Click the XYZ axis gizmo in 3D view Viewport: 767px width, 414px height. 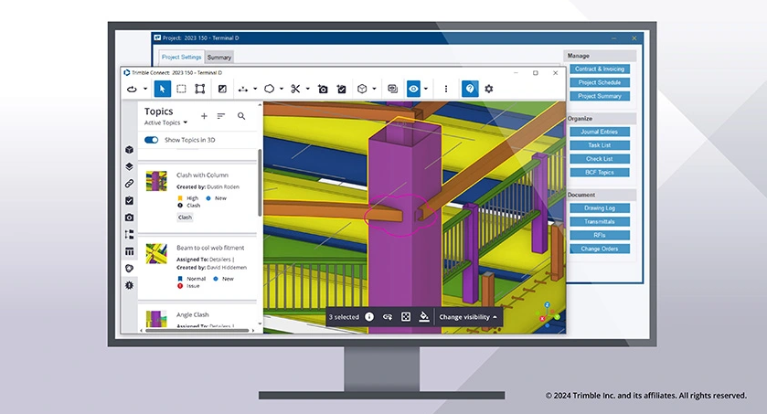point(549,313)
